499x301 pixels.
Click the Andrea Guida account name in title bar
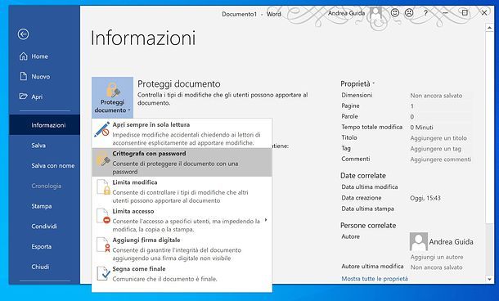(346, 13)
